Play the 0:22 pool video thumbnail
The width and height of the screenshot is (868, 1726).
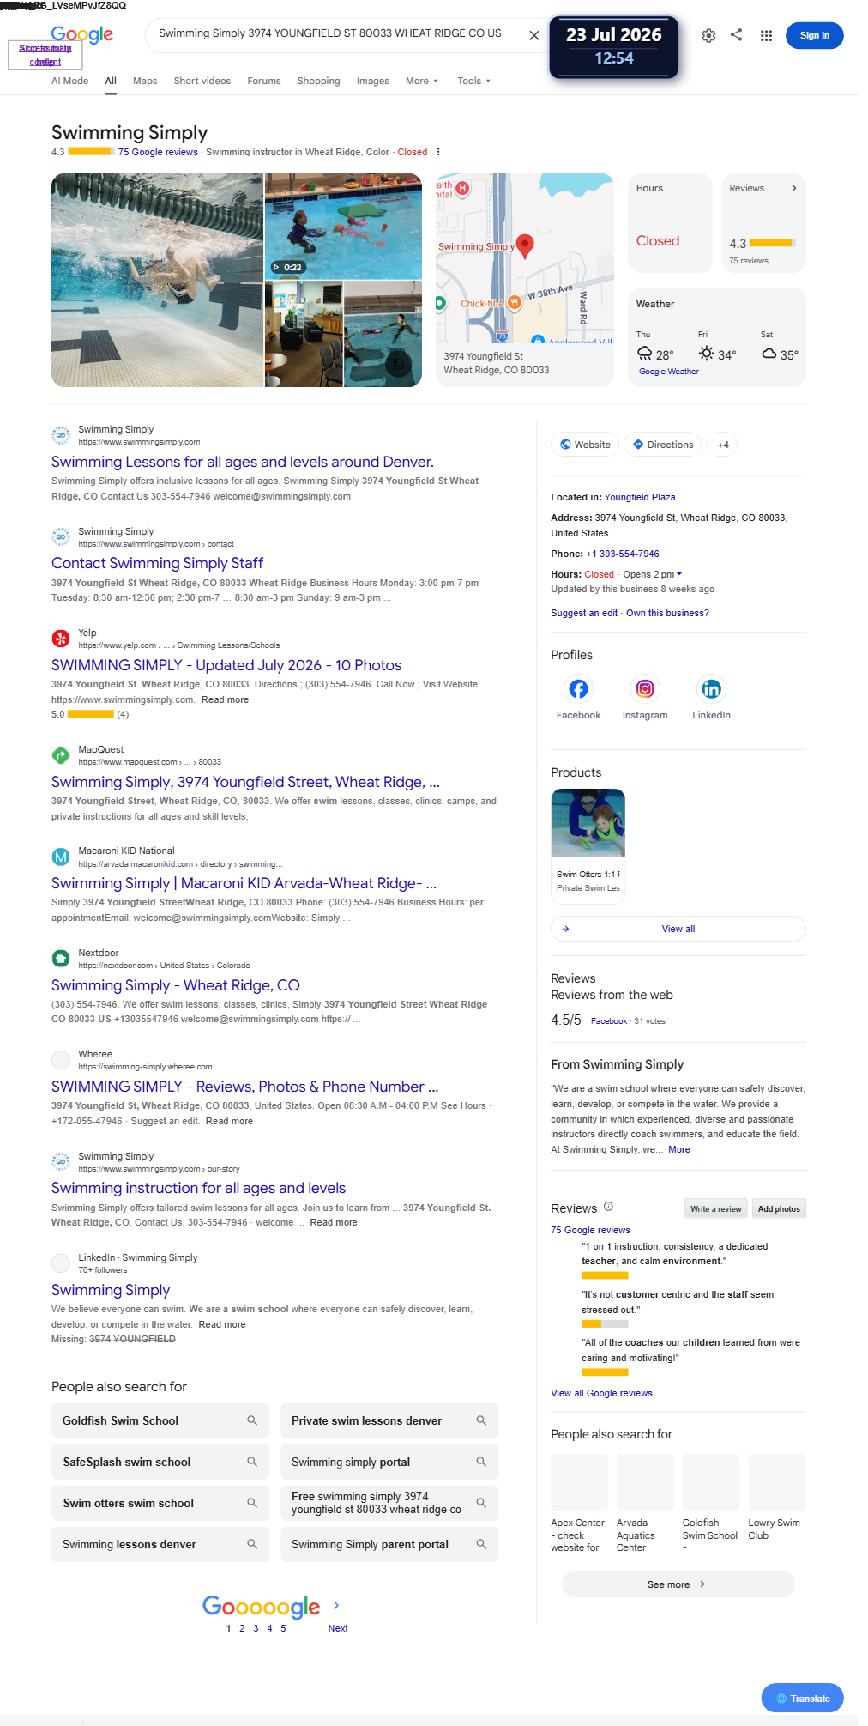(343, 226)
